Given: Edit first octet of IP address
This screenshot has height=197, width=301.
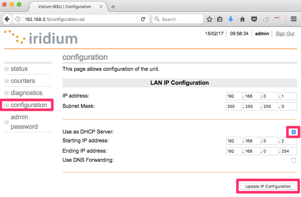Looking at the screenshot, I should 234,96.
